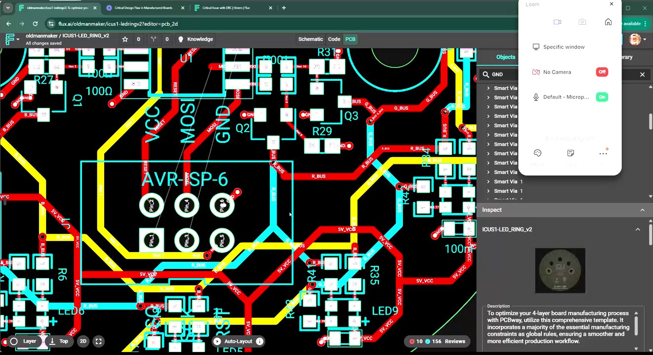This screenshot has width=653, height=355.
Task: Expand the first Smart Via tree item
Action: (x=489, y=88)
